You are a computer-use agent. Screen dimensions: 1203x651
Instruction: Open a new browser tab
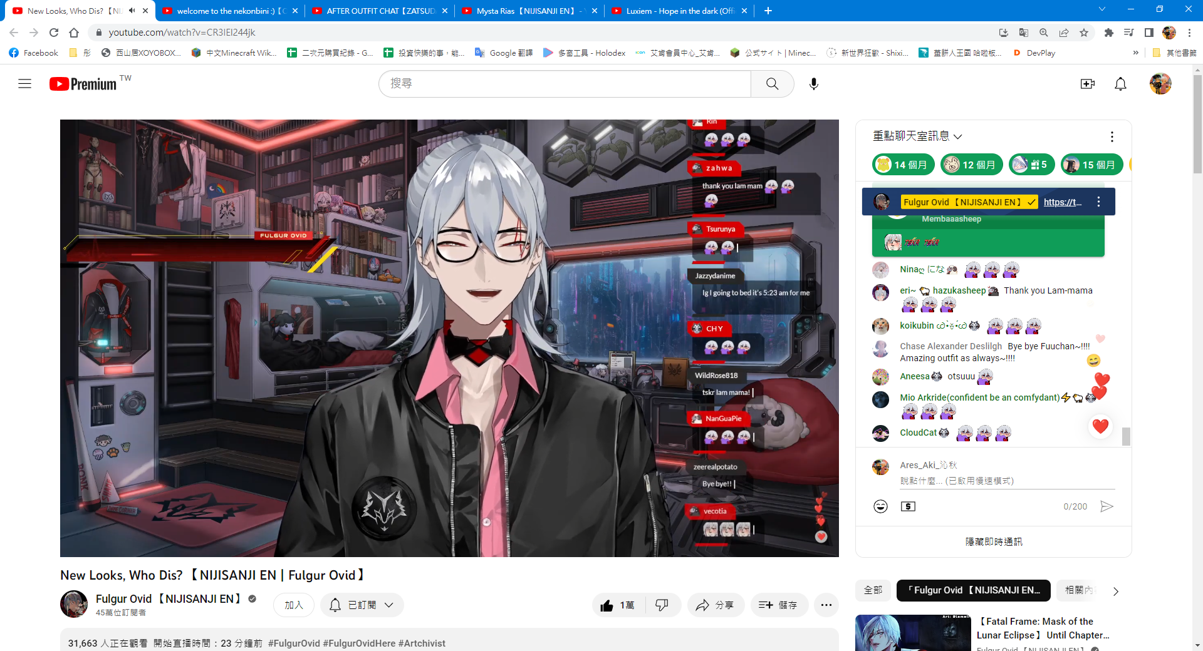click(x=768, y=11)
